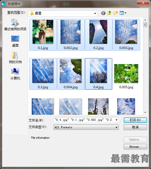151x169 pixels.
Task: Select the 0.005.jpg green leaves thumbnail
Action: 126,73
